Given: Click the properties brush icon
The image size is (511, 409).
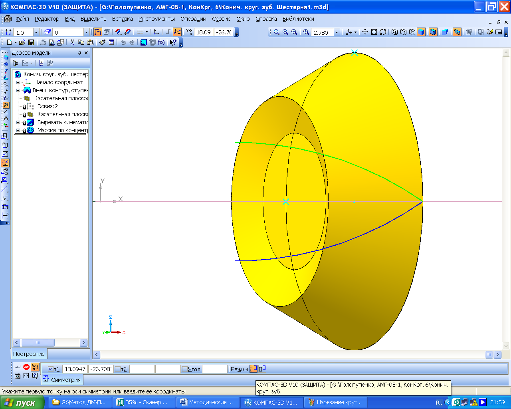Looking at the screenshot, I should pos(102,42).
